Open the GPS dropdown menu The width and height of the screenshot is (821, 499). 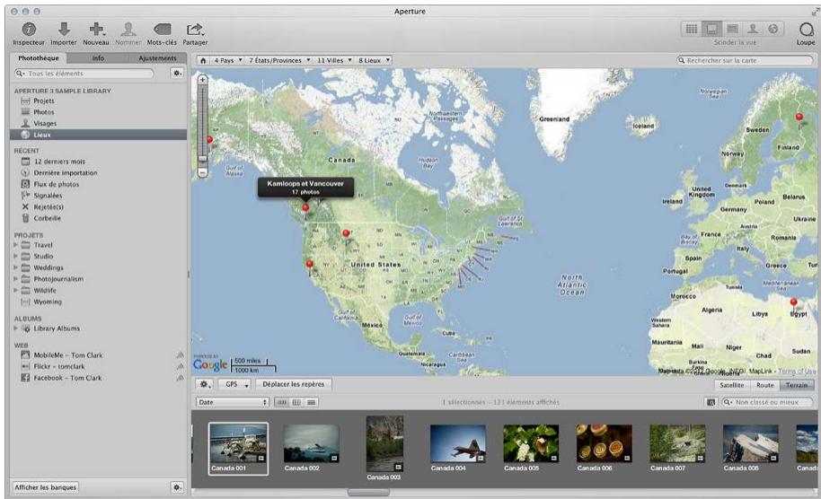tap(234, 384)
